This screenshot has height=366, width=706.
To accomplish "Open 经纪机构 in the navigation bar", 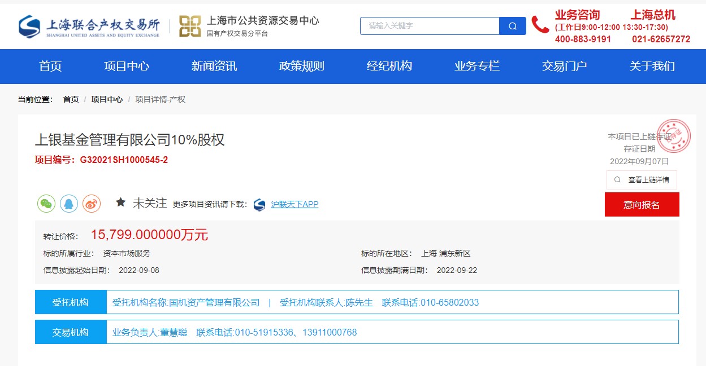I will click(x=389, y=66).
